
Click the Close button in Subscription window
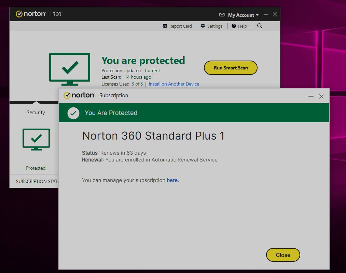tap(283, 255)
